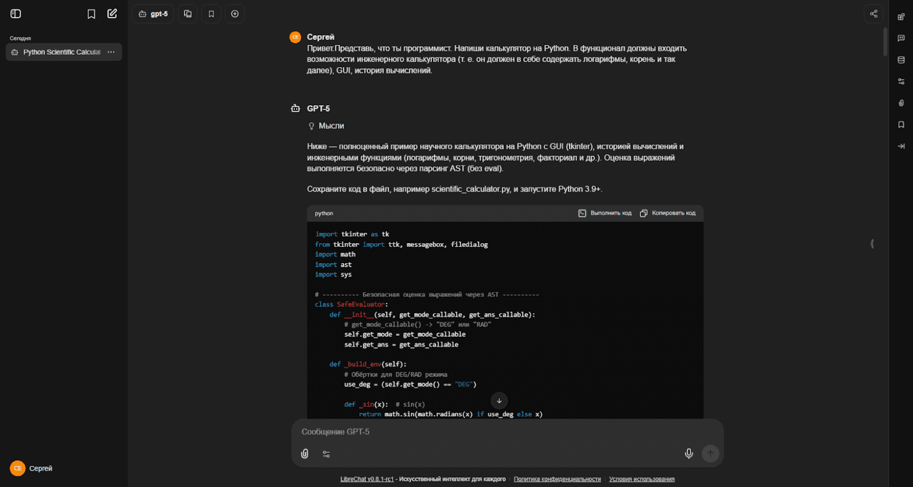Image resolution: width=913 pixels, height=487 pixels.
Task: Toggle the left navigation sidebar
Action: click(15, 13)
